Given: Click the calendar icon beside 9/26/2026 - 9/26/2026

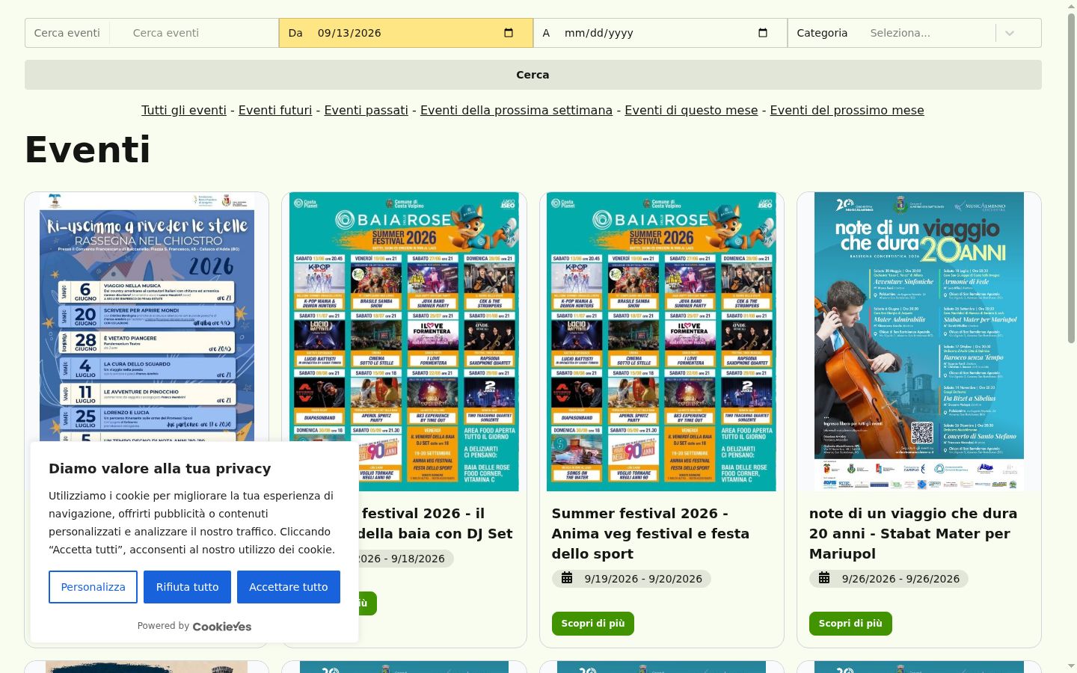Looking at the screenshot, I should point(824,578).
